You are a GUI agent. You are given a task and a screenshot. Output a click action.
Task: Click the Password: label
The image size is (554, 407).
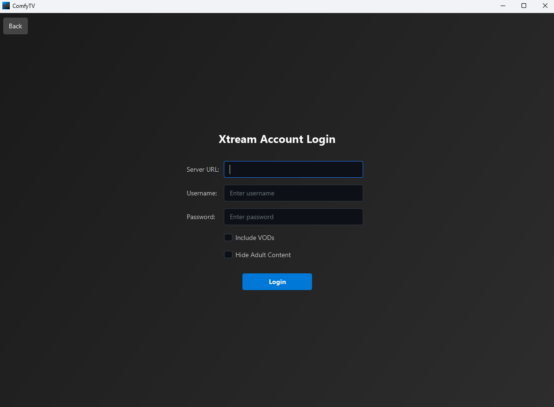tap(201, 217)
